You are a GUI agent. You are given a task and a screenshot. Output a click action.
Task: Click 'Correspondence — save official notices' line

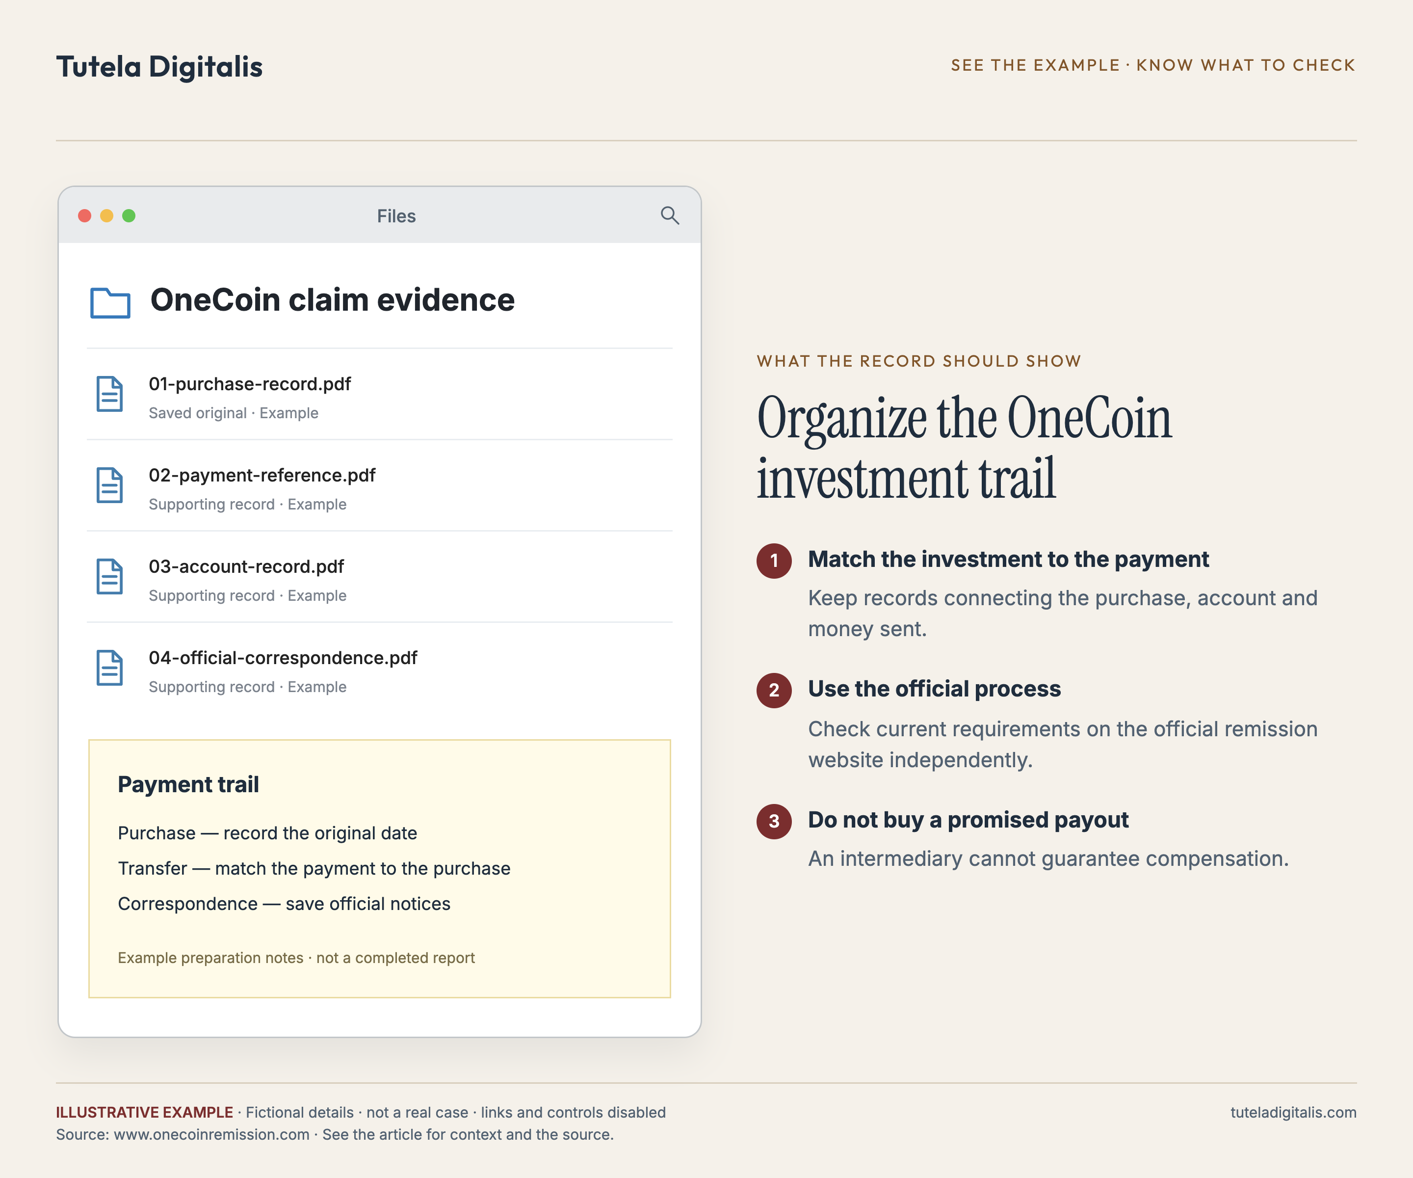pos(284,904)
